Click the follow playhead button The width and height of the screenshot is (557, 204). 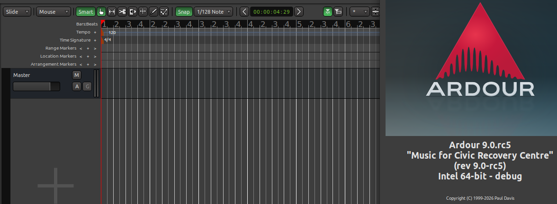[x=328, y=12]
